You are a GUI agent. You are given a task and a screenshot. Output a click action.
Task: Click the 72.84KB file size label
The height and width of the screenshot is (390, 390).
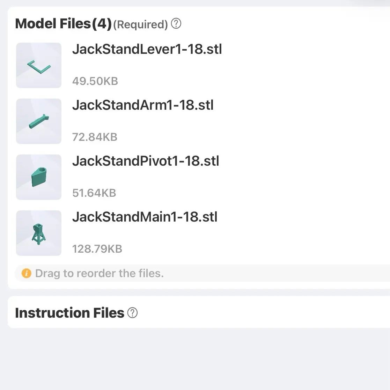pyautogui.click(x=95, y=137)
